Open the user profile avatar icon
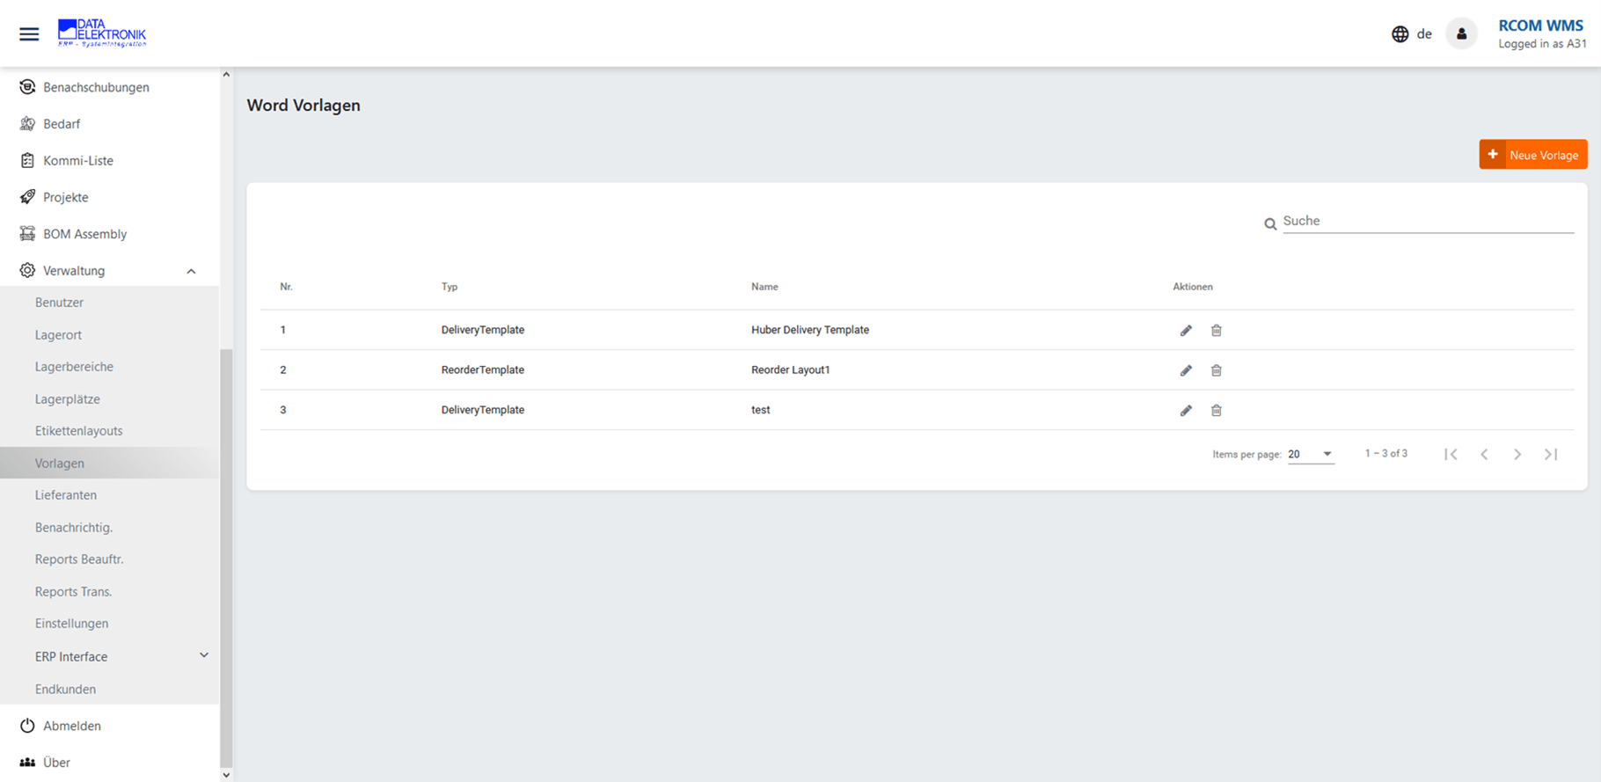Viewport: 1601px width, 782px height. point(1461,34)
